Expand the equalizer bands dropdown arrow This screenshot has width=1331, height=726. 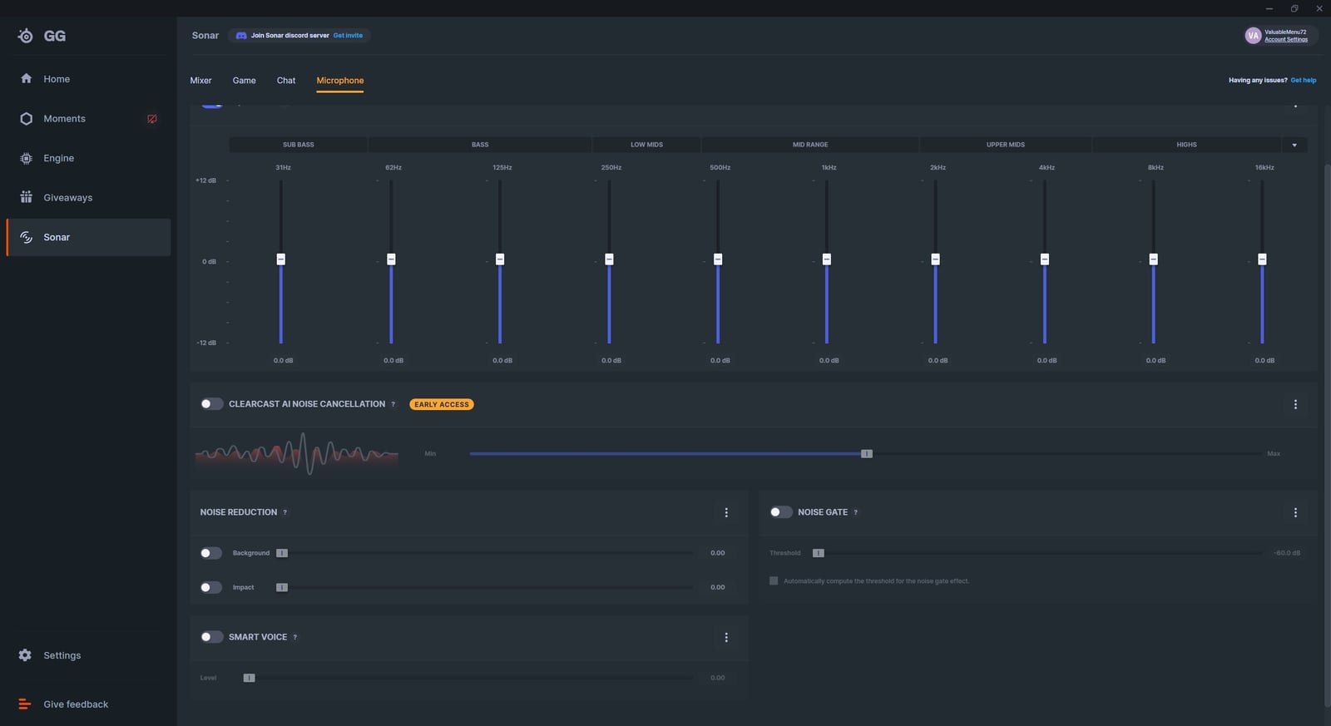1294,146
